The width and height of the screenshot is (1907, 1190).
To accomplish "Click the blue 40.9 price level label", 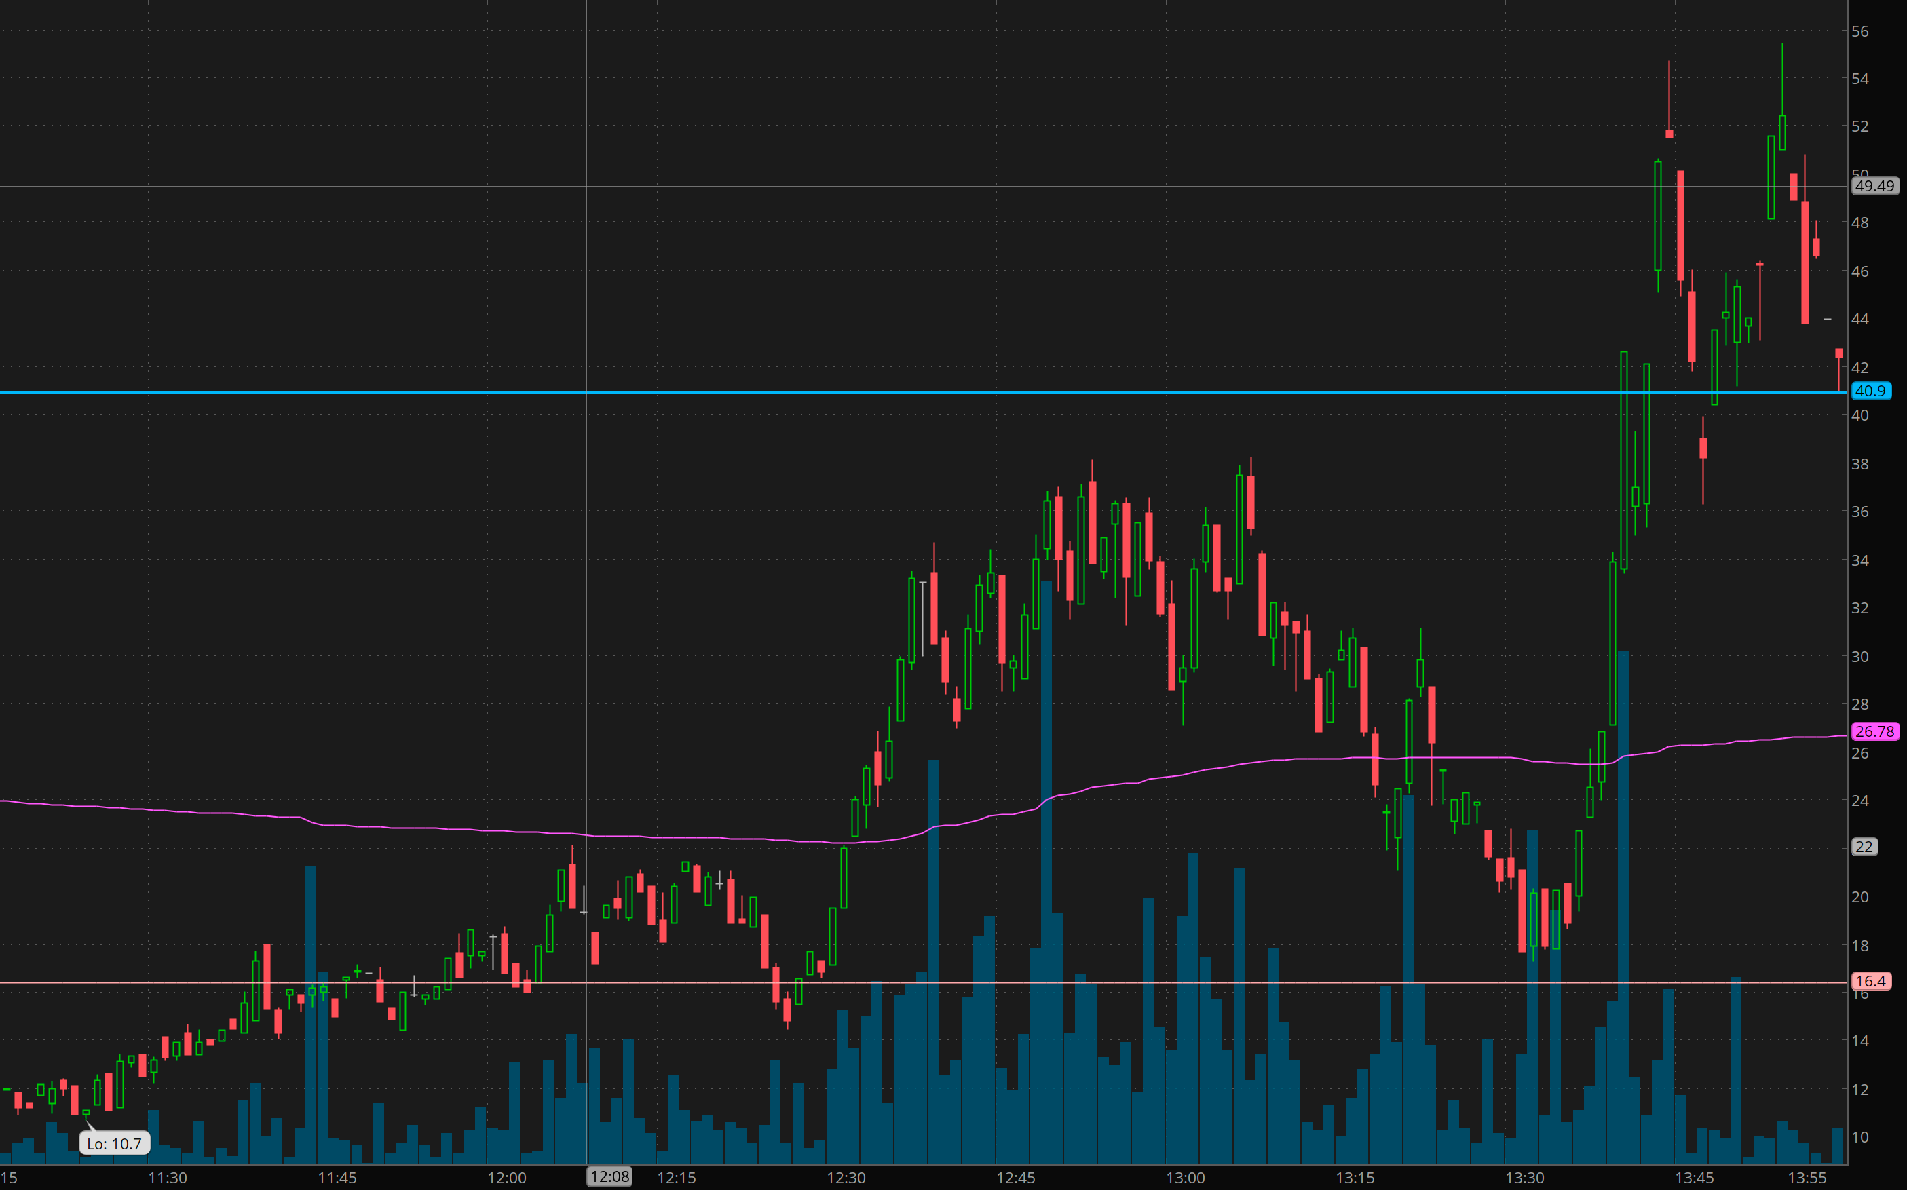I will [1870, 391].
